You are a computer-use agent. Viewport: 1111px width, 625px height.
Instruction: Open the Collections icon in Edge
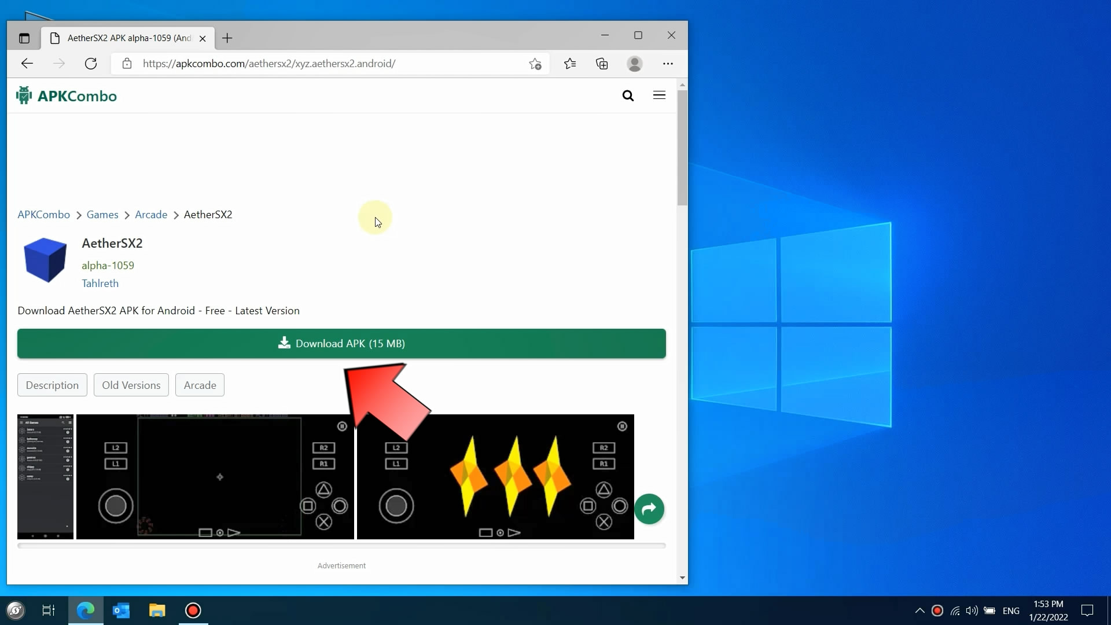[x=602, y=64]
